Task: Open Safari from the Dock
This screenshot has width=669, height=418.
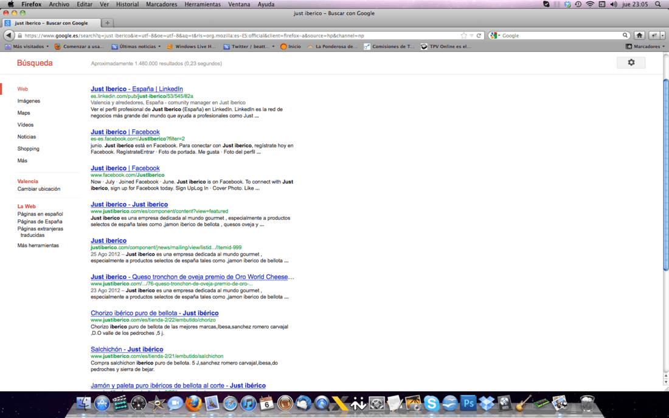Action: (230, 403)
